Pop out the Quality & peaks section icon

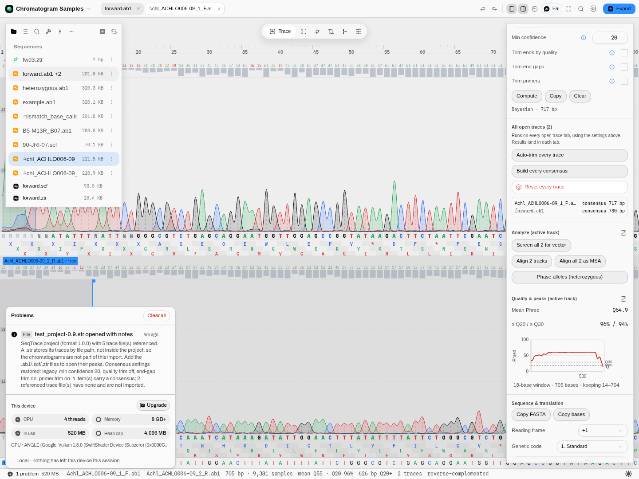click(x=623, y=299)
